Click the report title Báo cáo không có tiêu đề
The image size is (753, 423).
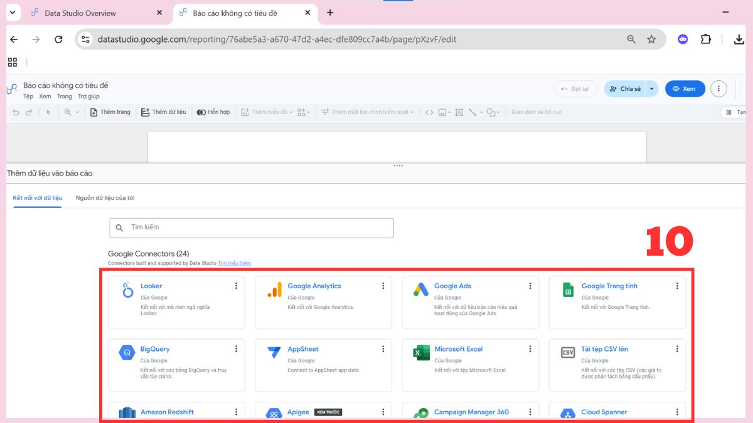point(66,85)
